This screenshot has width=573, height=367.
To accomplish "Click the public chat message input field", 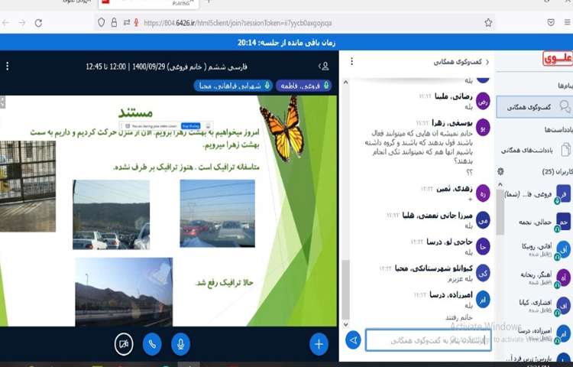I will tap(429, 340).
